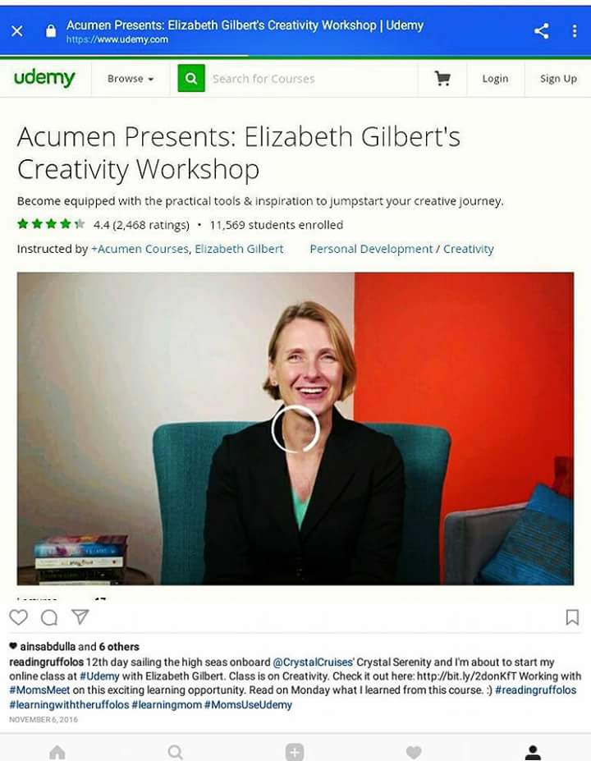Image resolution: width=591 pixels, height=761 pixels.
Task: Click the green search magnifier button
Action: 191,78
